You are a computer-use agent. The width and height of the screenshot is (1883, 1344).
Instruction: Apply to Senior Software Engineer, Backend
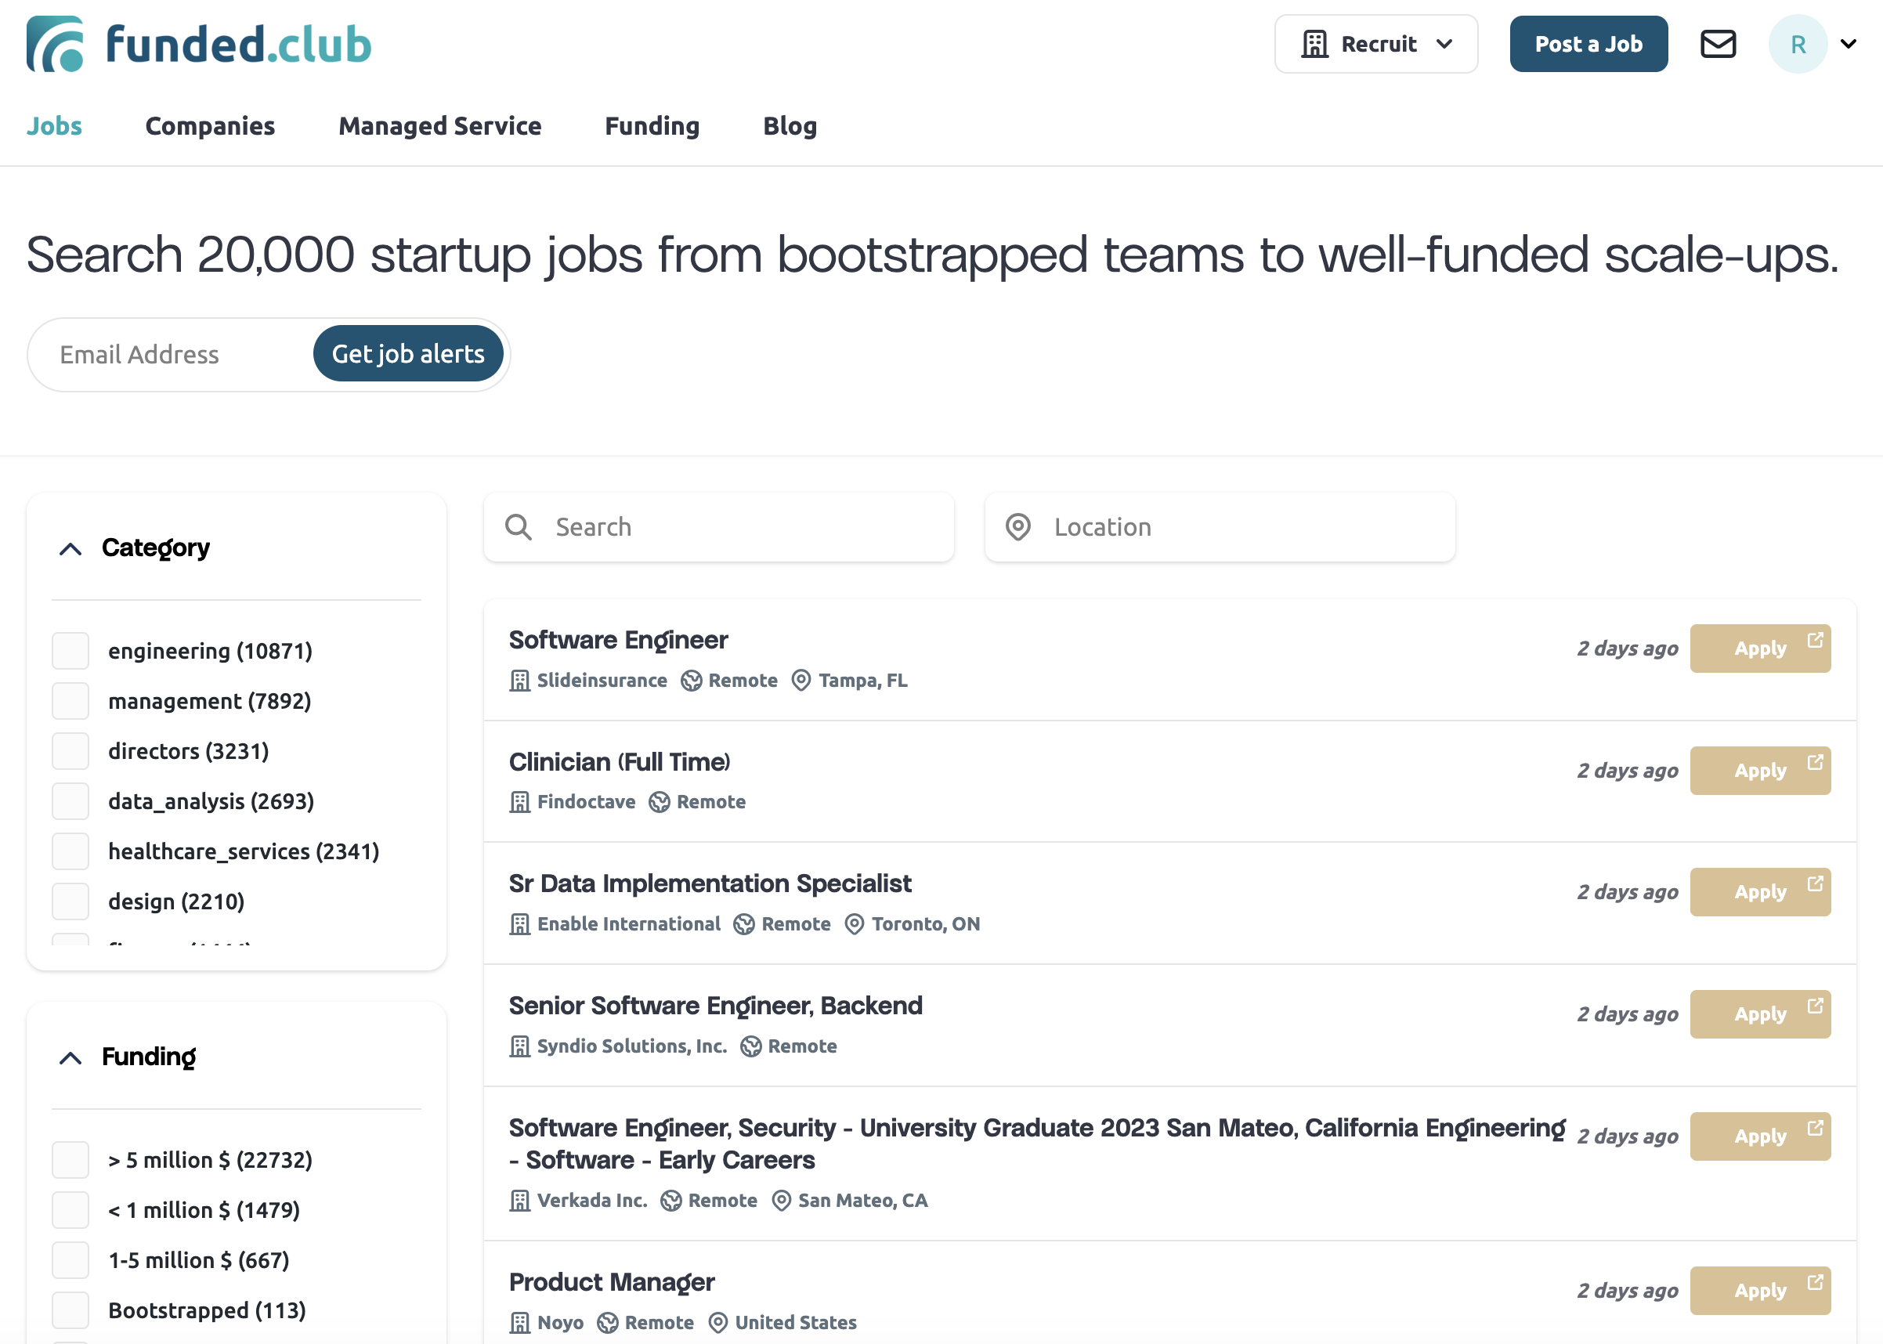pyautogui.click(x=1761, y=1014)
